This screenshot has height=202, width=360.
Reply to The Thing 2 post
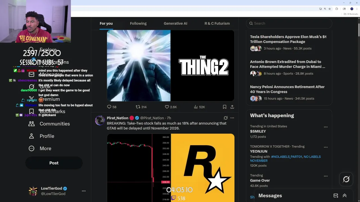click(x=112, y=107)
